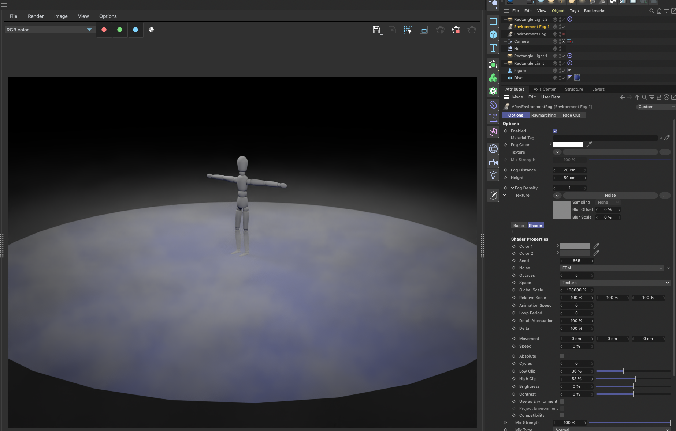Viewport: 676px width, 431px height.
Task: Click the light bulb icon in side toolbar
Action: coord(493,175)
